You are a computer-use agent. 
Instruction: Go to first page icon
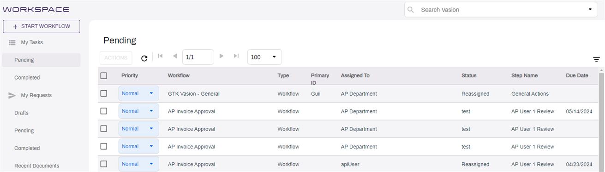[x=160, y=56]
